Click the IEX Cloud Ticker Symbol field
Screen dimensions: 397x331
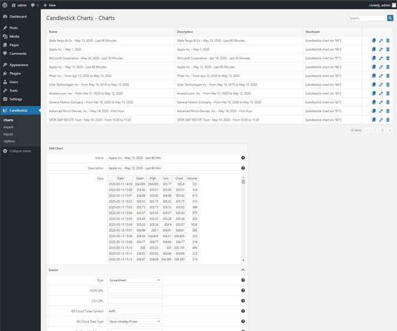point(134,311)
